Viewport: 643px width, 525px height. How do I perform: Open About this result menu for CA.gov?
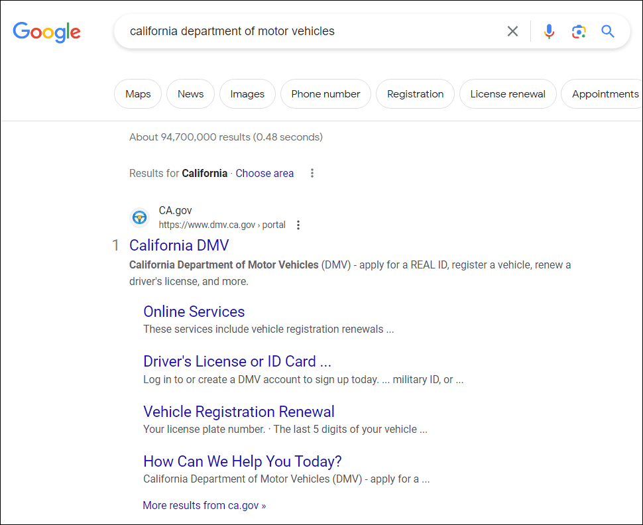[x=298, y=225]
